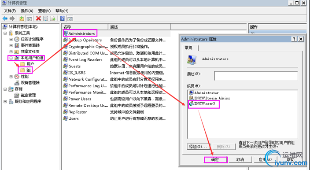This screenshot has height=170, width=310.
Task: Click the Back arrow toolbar icon
Action: 5,18
